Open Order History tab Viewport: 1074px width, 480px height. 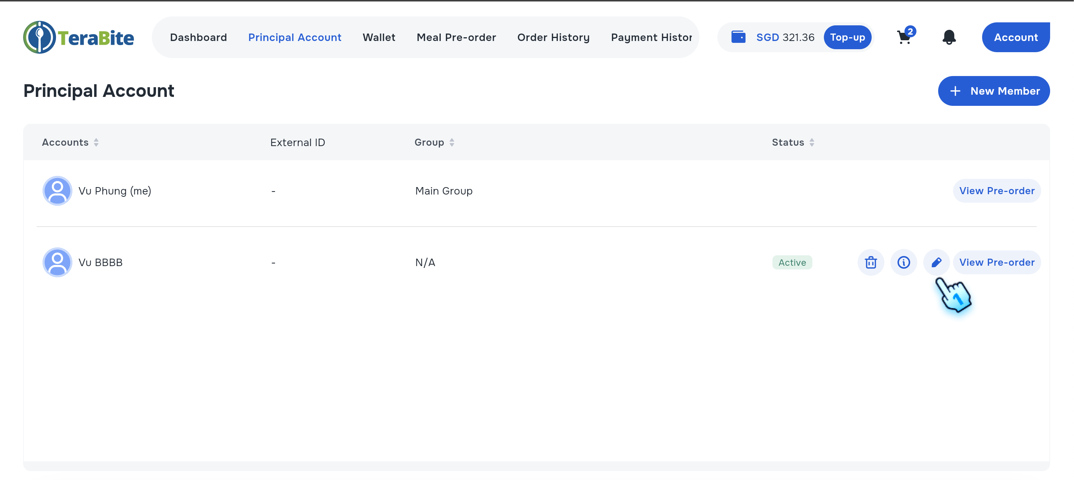tap(553, 38)
